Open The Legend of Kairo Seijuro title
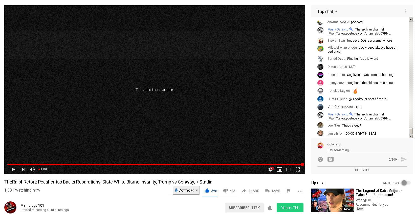This screenshot has width=415, height=214. (379, 193)
